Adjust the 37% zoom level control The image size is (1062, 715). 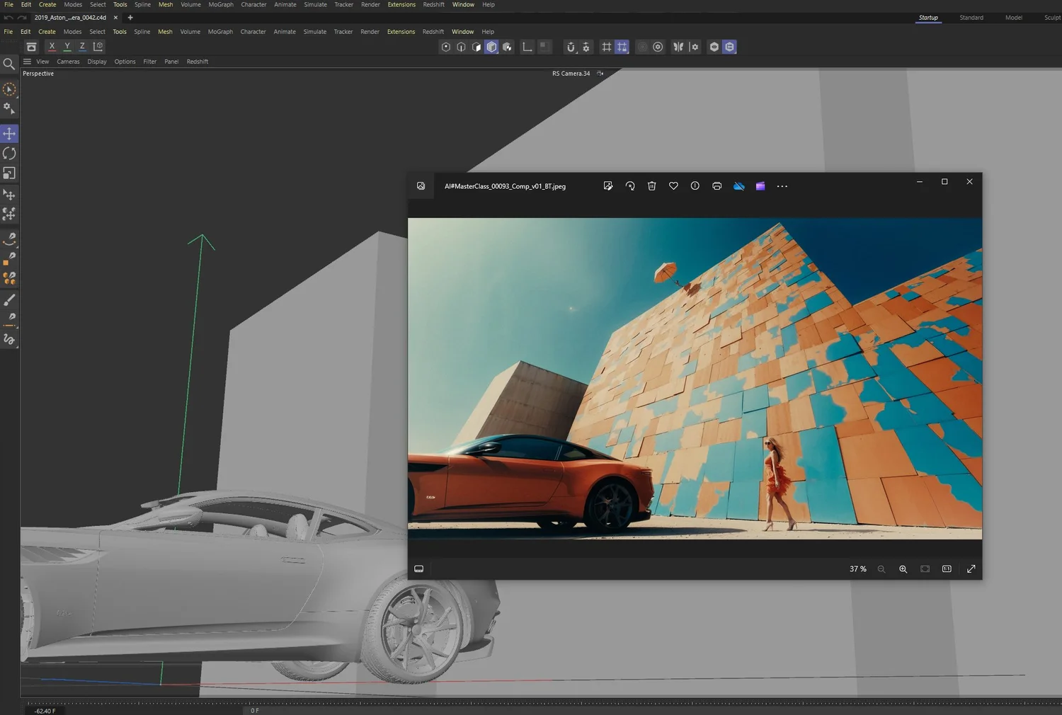(857, 568)
